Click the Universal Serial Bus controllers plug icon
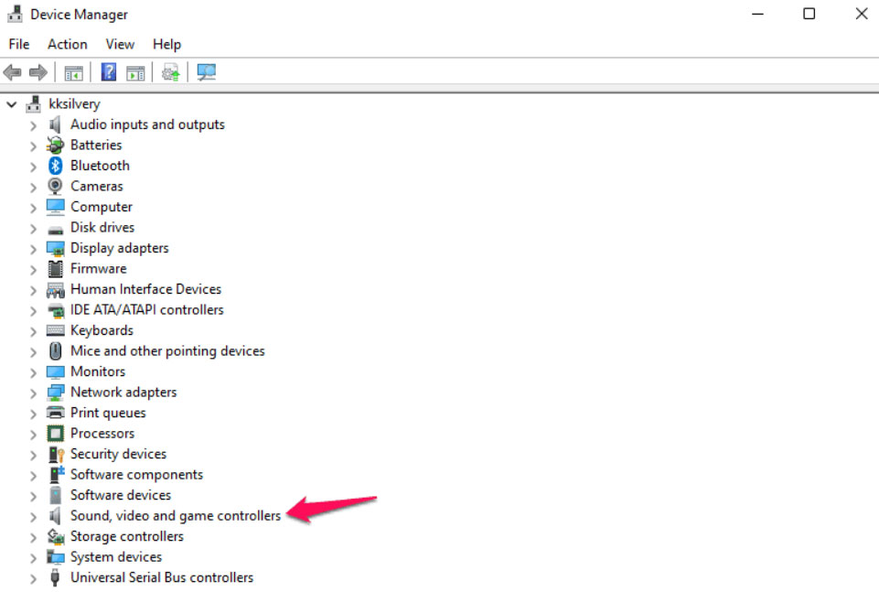The width and height of the screenshot is (879, 592). pyautogui.click(x=55, y=577)
